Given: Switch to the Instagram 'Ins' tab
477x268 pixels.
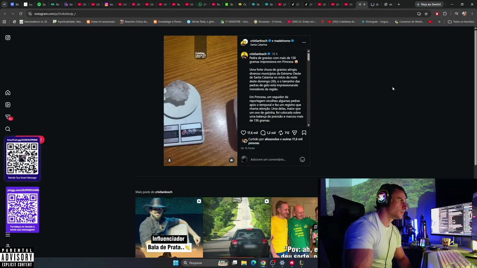Looking at the screenshot, I should pos(110,4).
